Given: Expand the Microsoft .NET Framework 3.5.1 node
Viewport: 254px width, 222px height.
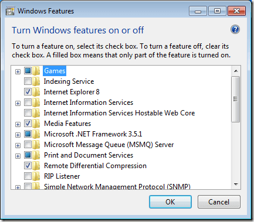Looking at the screenshot, I should coord(18,135).
